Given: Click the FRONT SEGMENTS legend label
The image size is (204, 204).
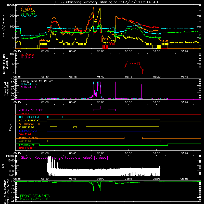Looking at the screenshot, I should pos(35,196).
